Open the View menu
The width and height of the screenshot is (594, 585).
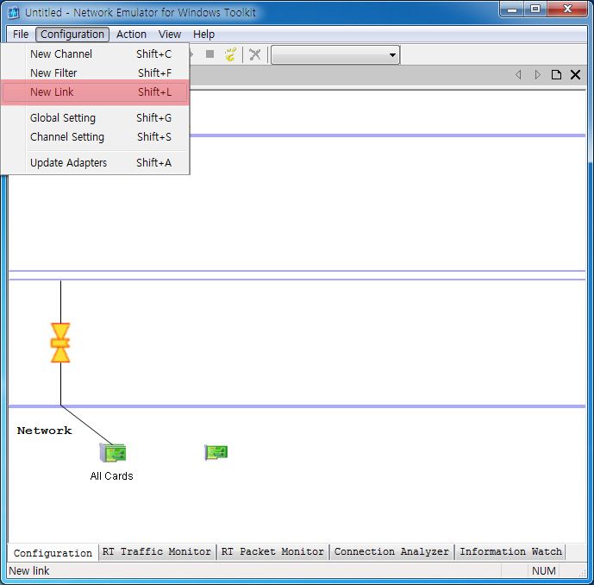(x=169, y=35)
